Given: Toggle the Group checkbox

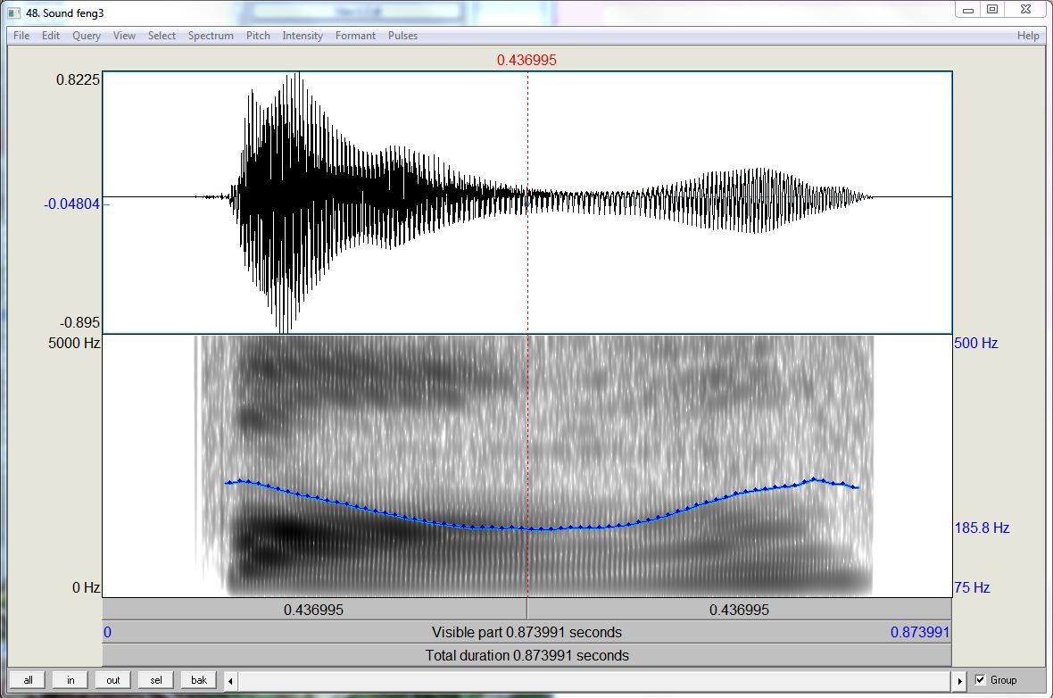Looking at the screenshot, I should coord(981,680).
